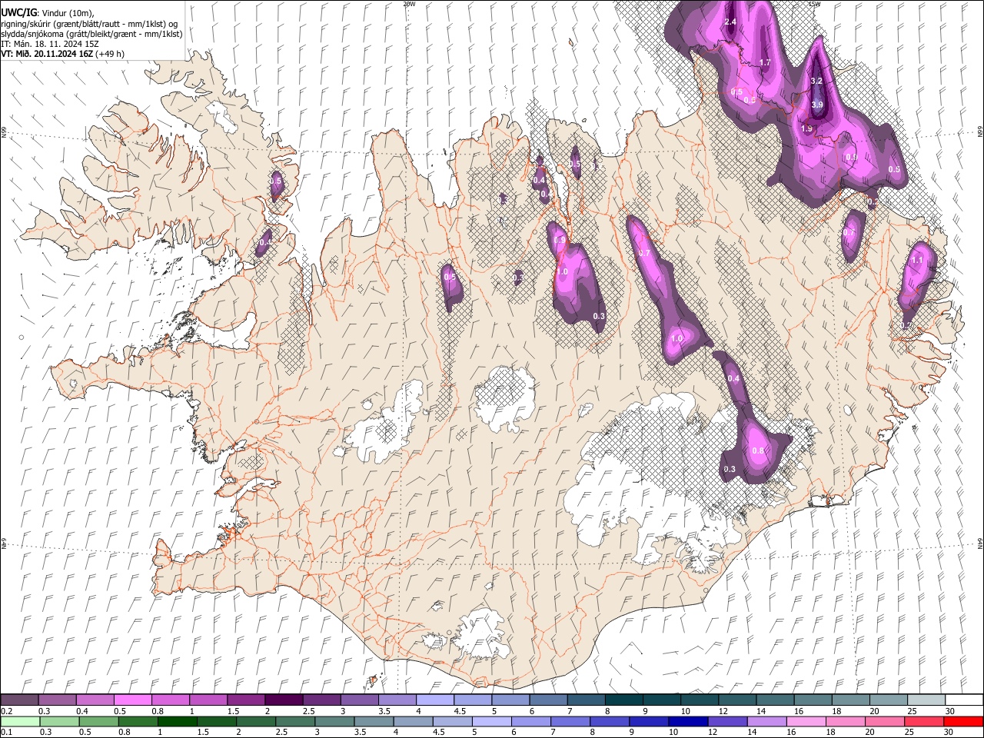984x738 pixels.
Task: Click the 2.4 snowfall value on the map
Action: coord(730,22)
